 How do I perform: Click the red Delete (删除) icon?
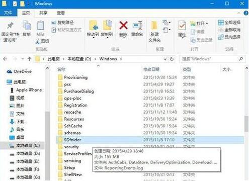pos(123,26)
